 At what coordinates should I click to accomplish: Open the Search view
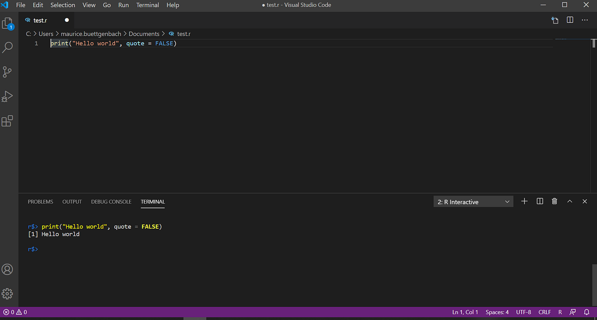[x=8, y=47]
